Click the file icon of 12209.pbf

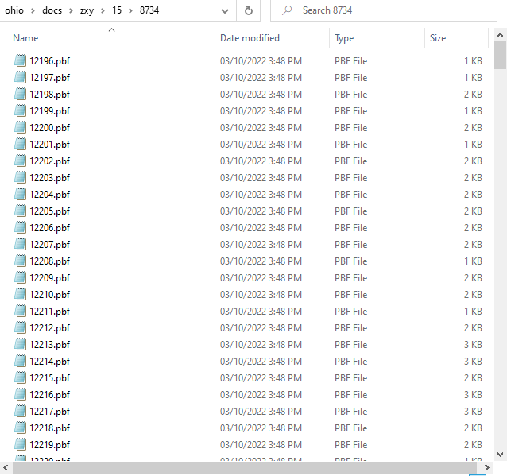[x=20, y=278]
